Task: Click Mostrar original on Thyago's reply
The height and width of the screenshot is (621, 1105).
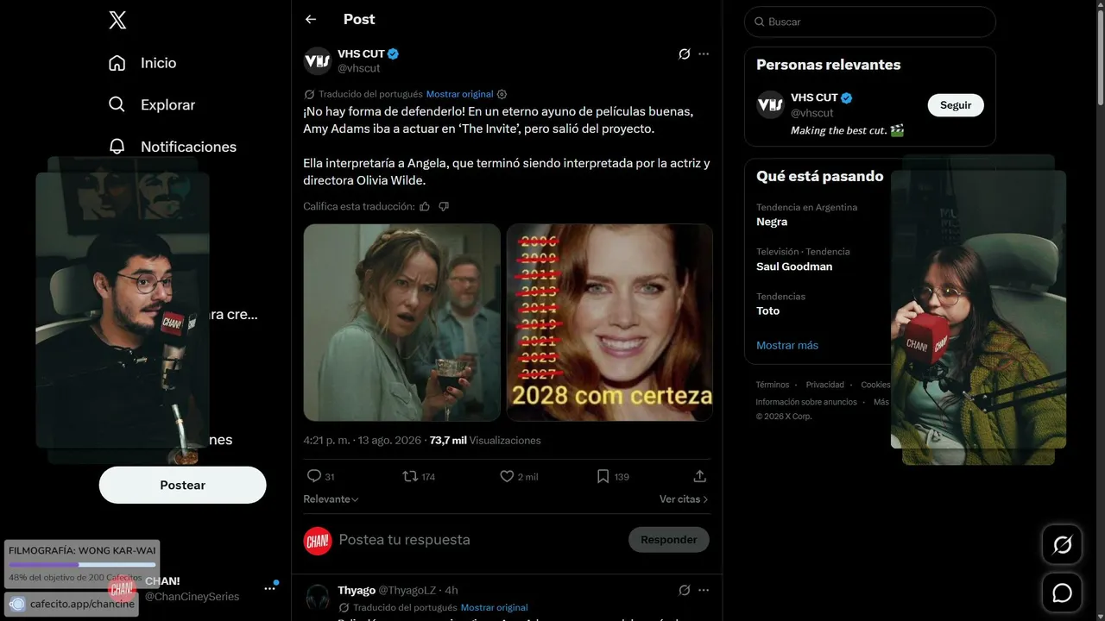Action: click(x=494, y=607)
